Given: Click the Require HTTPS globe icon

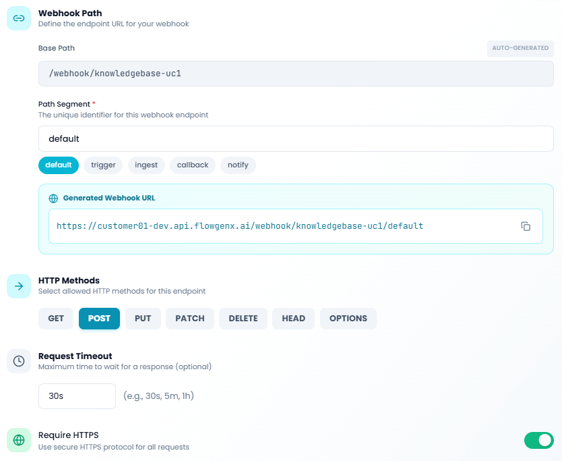Looking at the screenshot, I should (19, 440).
